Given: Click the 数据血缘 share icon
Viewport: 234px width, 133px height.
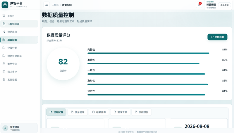Looking at the screenshot, I should 4,32.
